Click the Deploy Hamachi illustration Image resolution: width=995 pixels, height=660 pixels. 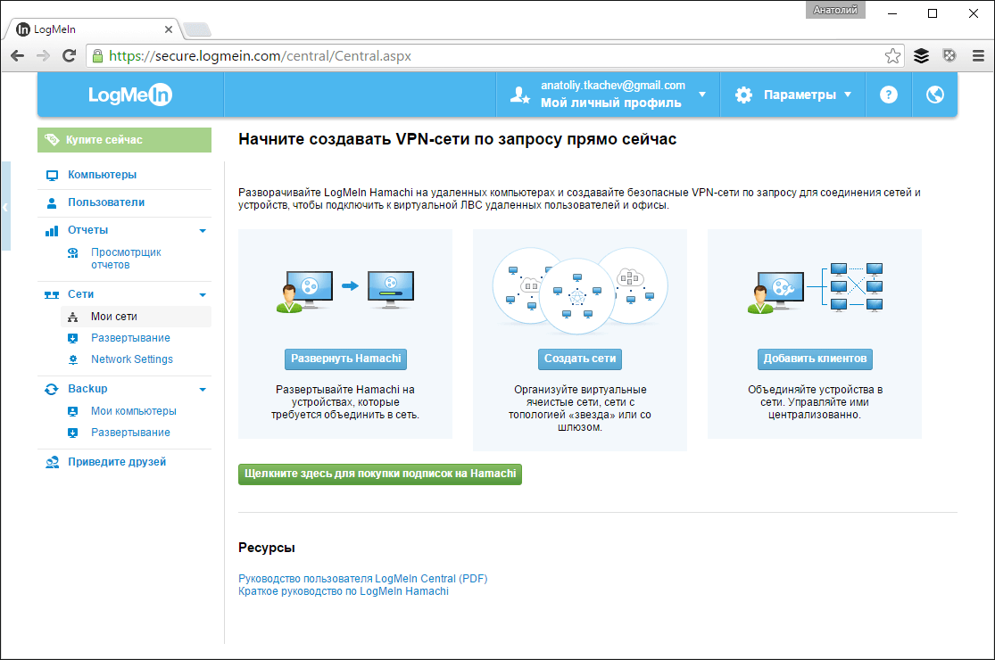[x=345, y=291]
